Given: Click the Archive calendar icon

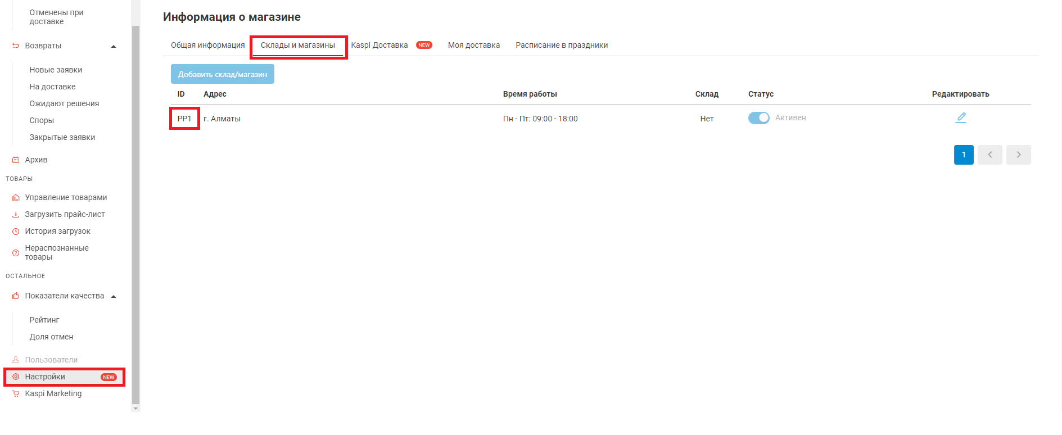Looking at the screenshot, I should 16,160.
